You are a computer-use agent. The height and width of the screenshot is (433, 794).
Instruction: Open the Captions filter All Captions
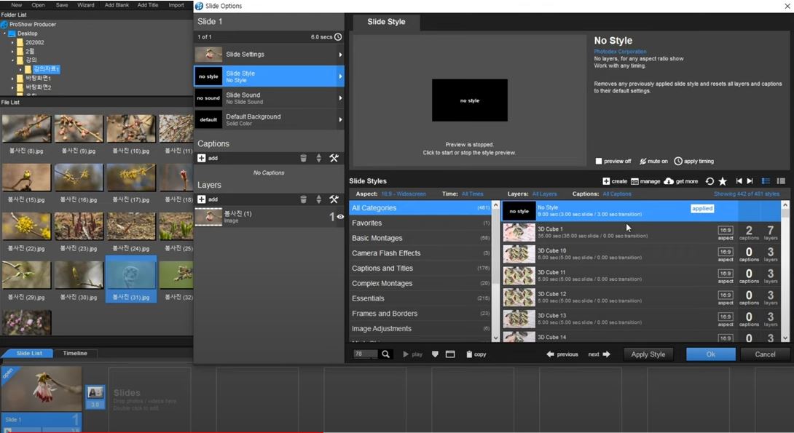[617, 194]
